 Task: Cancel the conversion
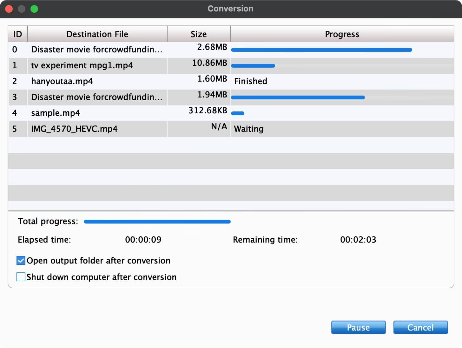tap(420, 327)
